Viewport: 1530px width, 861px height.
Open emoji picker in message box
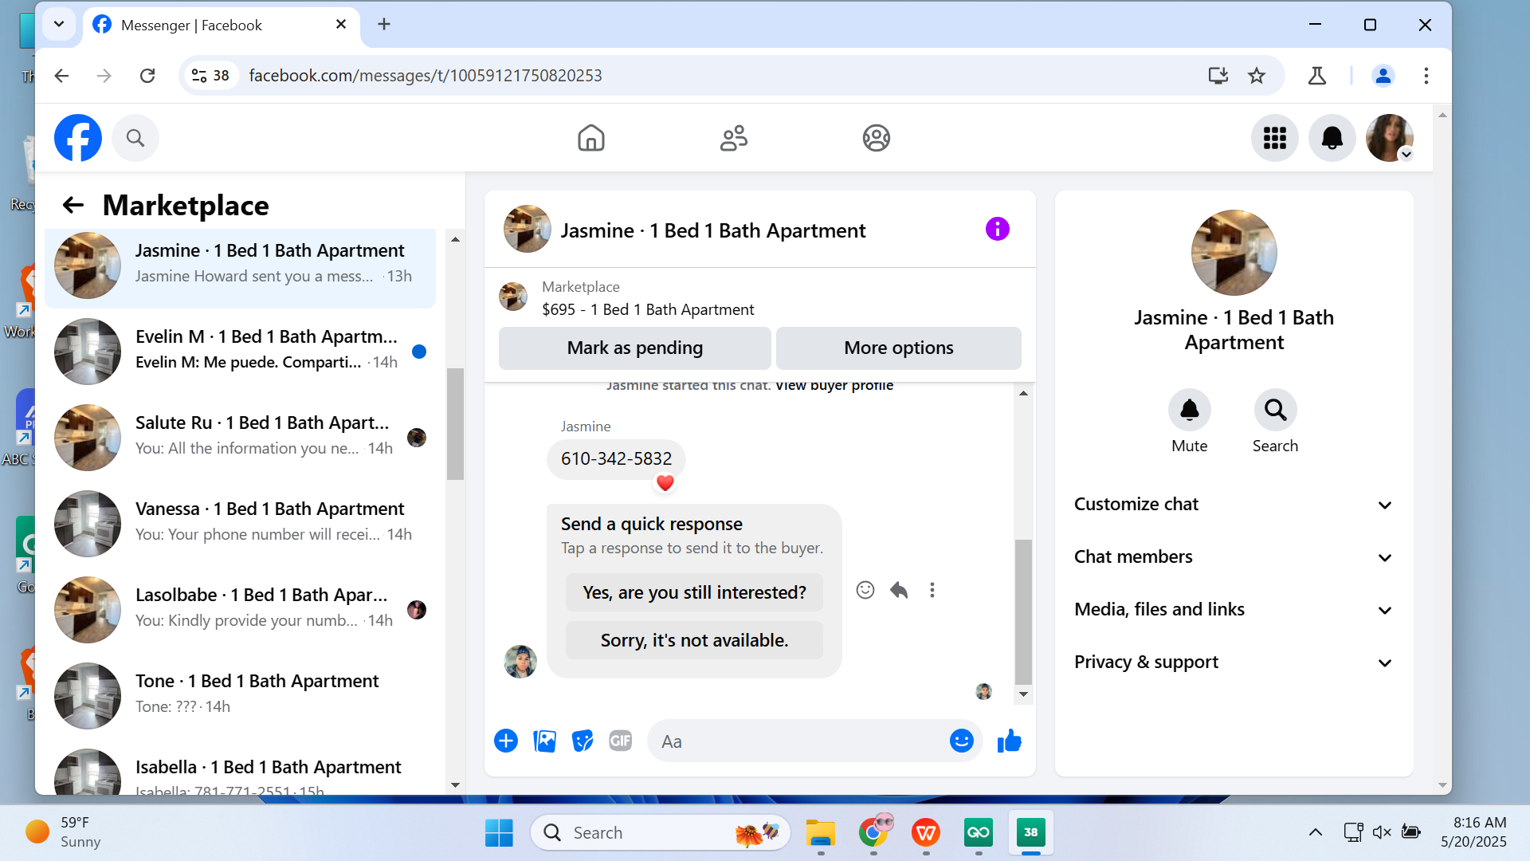click(x=961, y=741)
